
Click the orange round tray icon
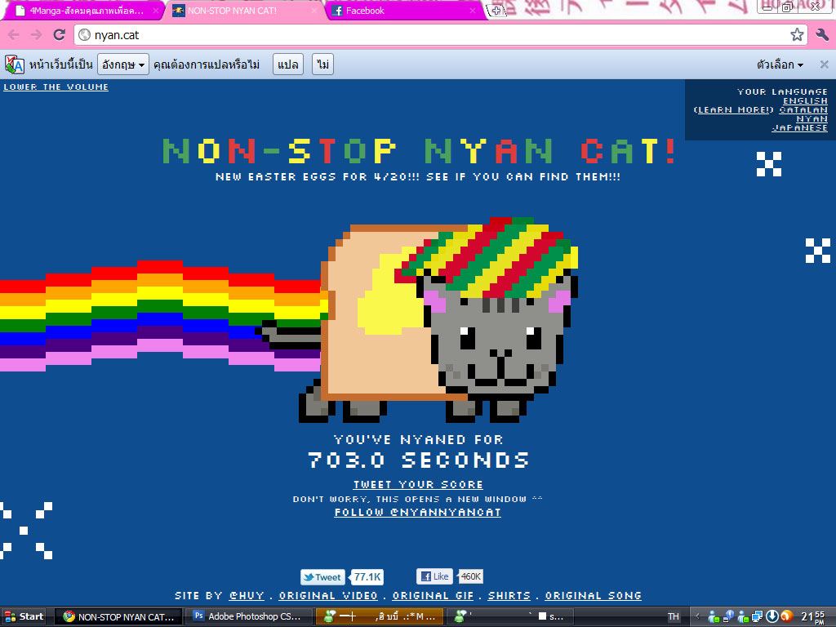point(786,617)
